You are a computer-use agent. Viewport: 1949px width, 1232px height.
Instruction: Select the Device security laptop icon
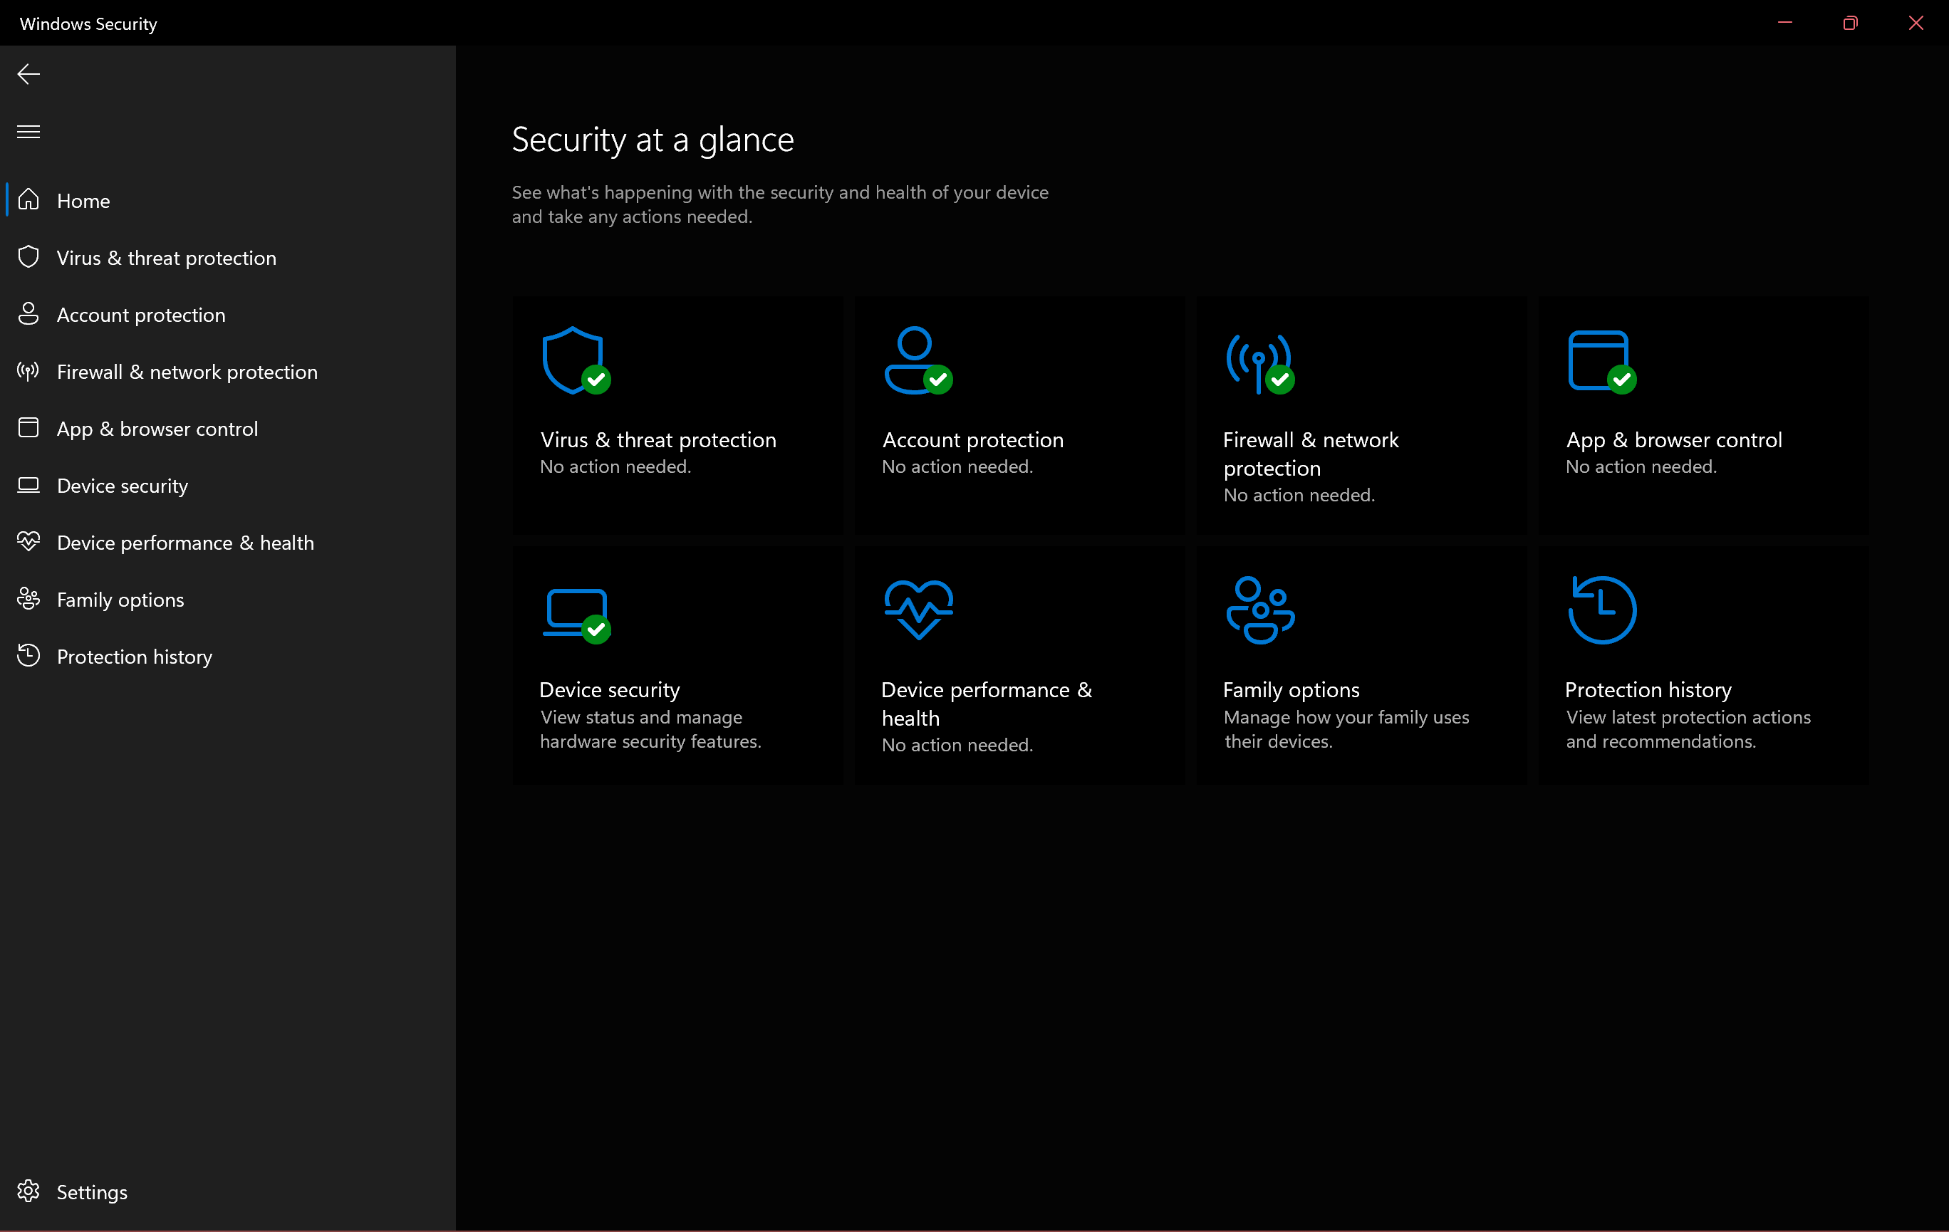point(28,486)
